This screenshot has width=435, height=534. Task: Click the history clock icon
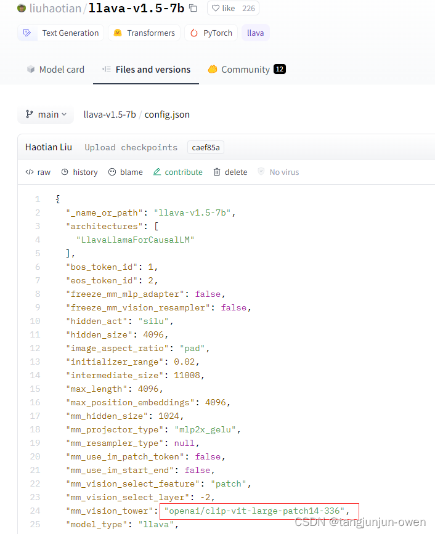click(x=65, y=172)
